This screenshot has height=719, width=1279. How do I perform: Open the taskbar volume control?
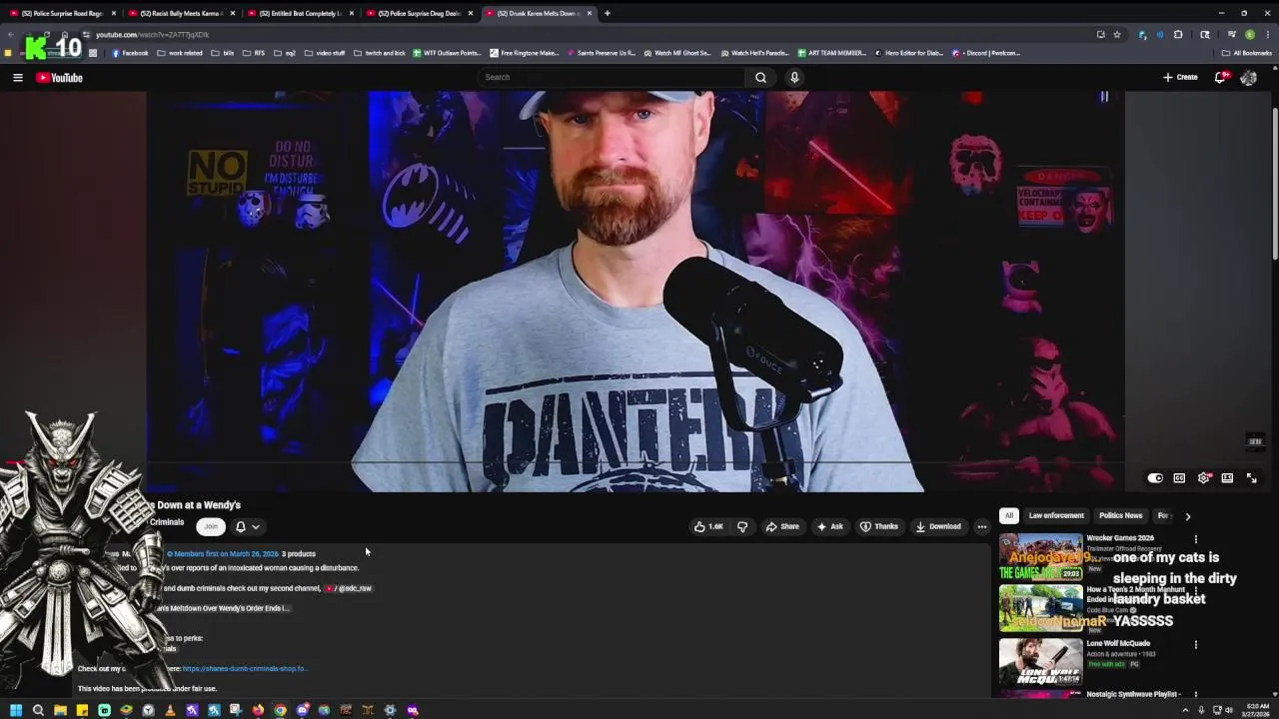[x=1229, y=710]
